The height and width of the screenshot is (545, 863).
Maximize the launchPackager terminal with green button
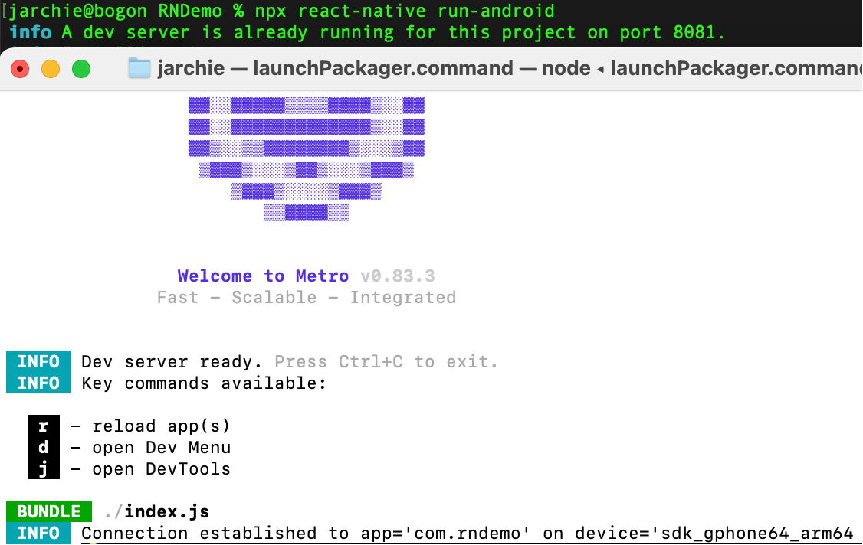(81, 69)
